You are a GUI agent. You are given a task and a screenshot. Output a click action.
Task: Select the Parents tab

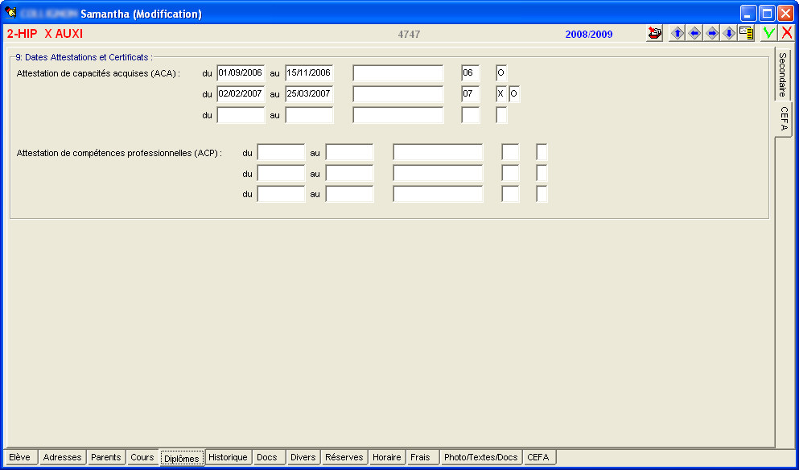pyautogui.click(x=106, y=457)
